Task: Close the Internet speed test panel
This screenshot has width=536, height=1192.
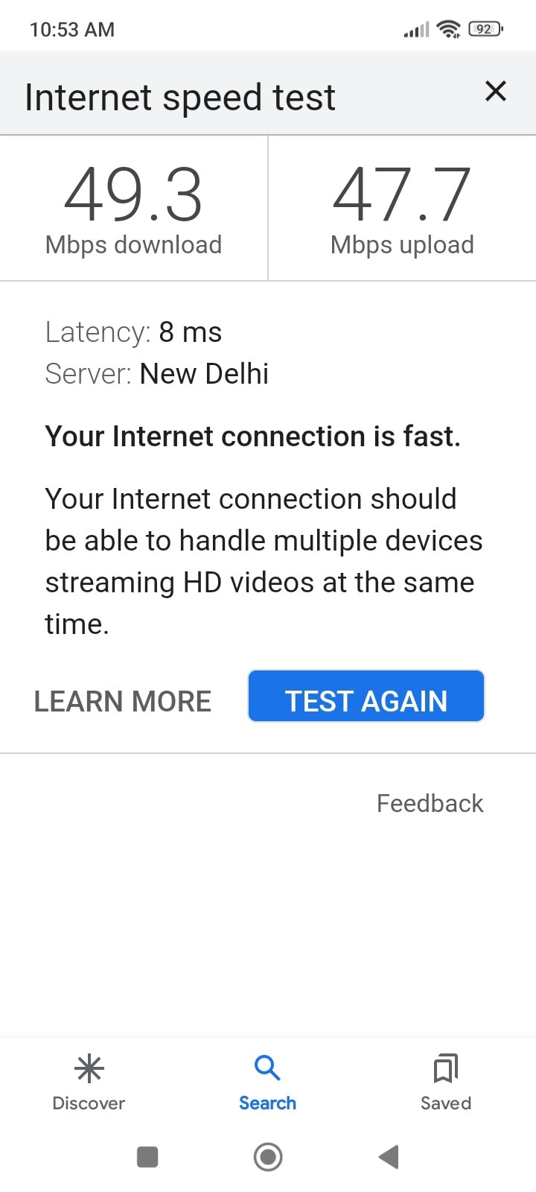Action: click(x=495, y=92)
